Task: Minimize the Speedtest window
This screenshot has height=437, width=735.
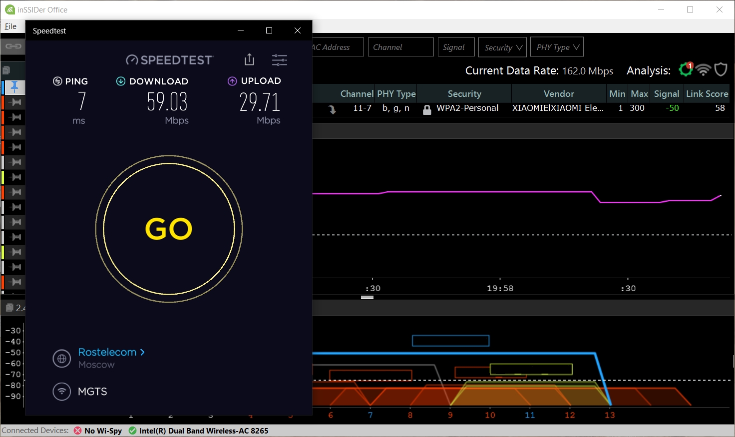Action: (241, 30)
